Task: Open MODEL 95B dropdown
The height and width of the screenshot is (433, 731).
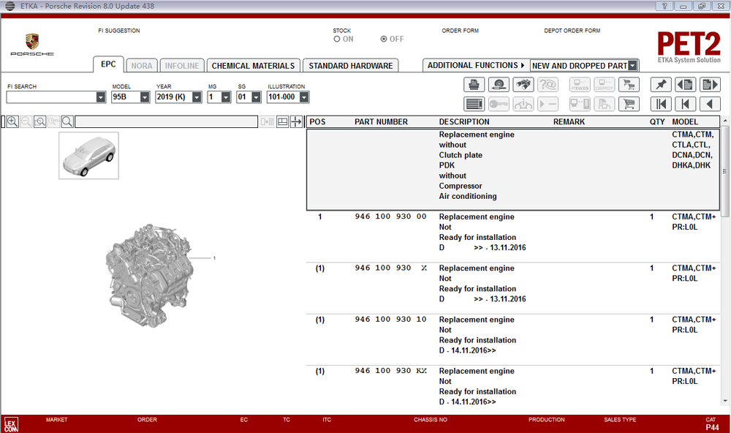Action: (x=145, y=97)
